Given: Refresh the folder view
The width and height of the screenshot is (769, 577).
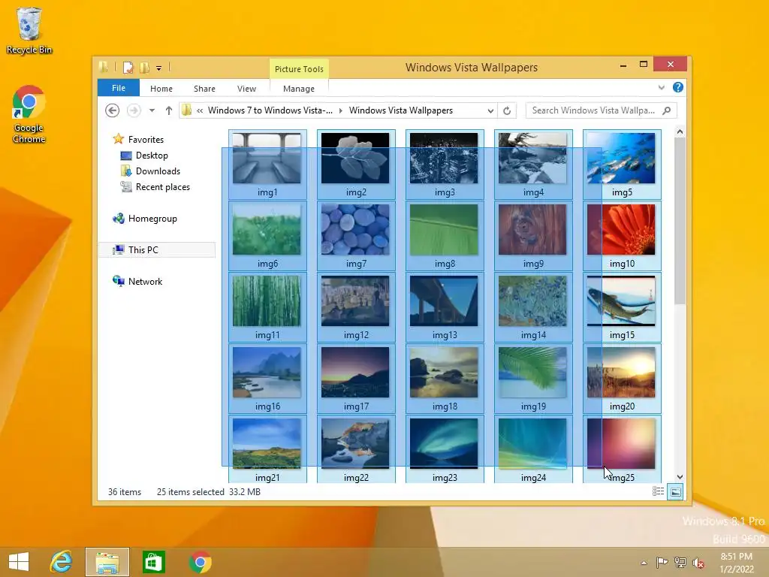Looking at the screenshot, I should pos(507,110).
